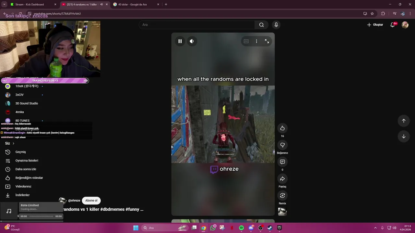415x233 pixels.
Task: Close the 40 dolar Google tab
Action: pyautogui.click(x=158, y=5)
